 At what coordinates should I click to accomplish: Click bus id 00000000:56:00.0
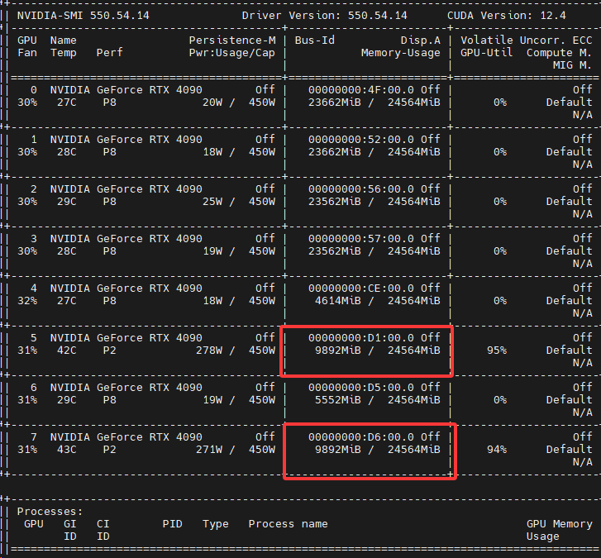361,189
